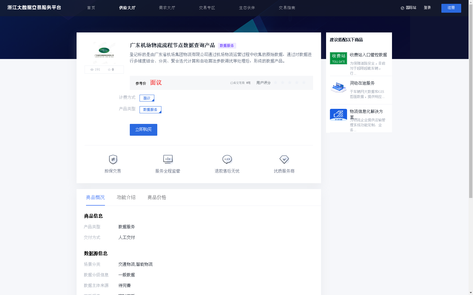473x295 pixels.
Task: Click the 服务全程监管 monitor chart icon
Action: (x=168, y=159)
